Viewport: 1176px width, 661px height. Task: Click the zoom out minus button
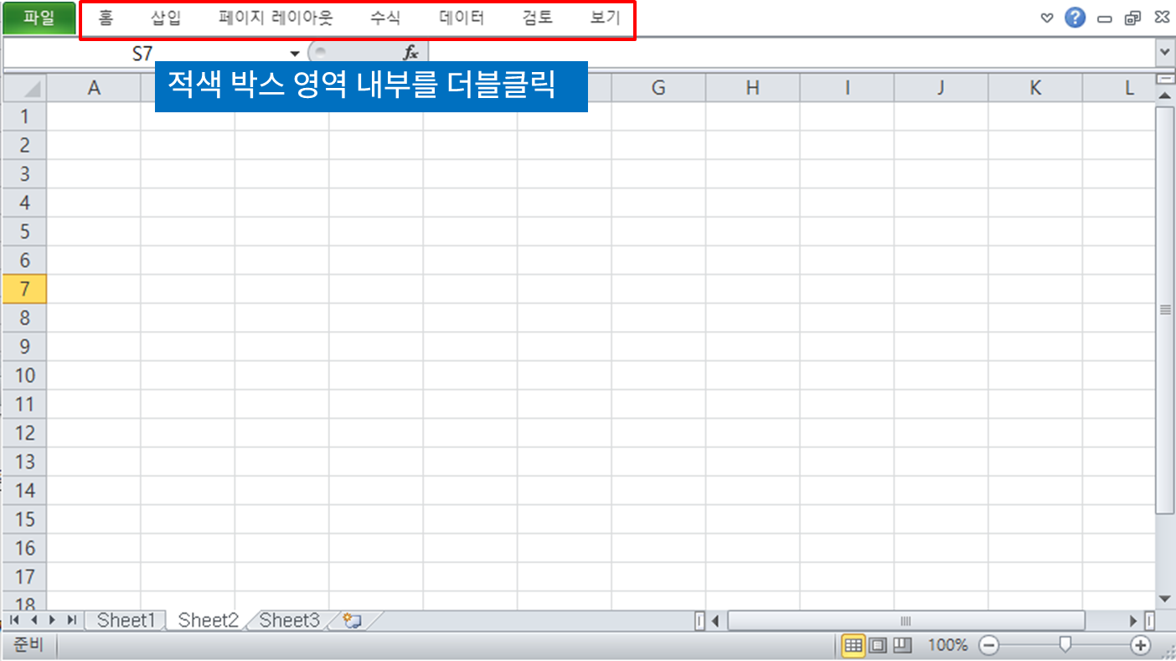[989, 645]
